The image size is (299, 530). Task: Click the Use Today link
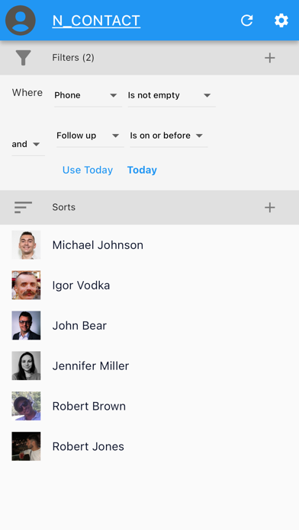pos(88,170)
